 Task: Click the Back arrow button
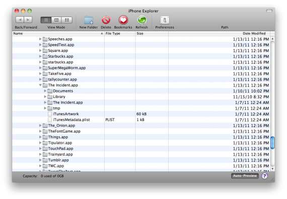tap(20, 20)
